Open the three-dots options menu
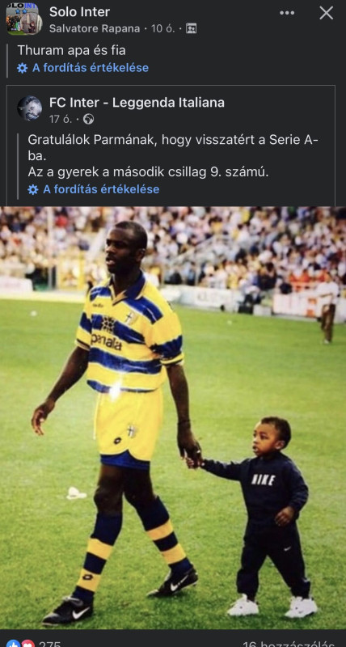 click(x=287, y=13)
